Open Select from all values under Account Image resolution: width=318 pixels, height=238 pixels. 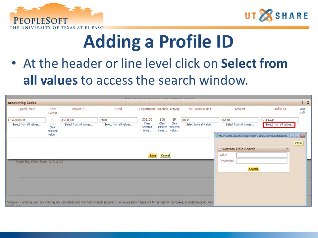(x=240, y=125)
